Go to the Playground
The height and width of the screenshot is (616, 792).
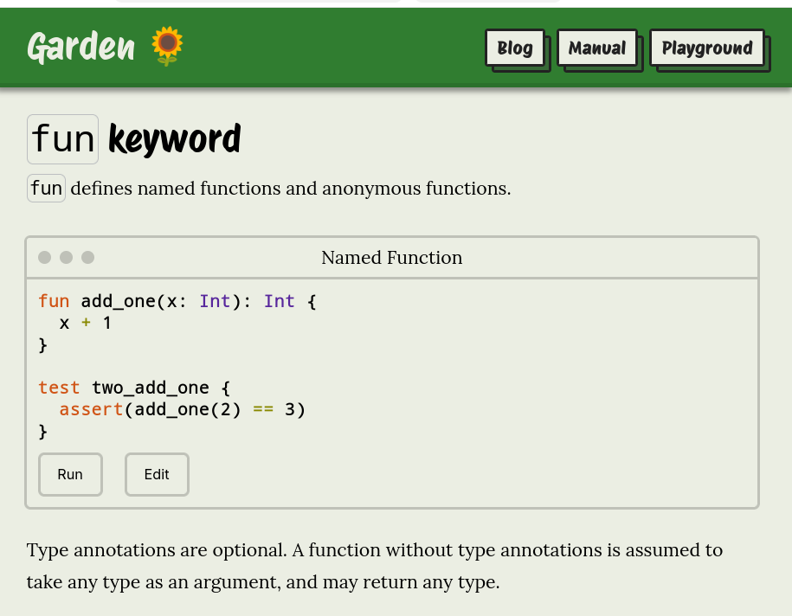[707, 48]
